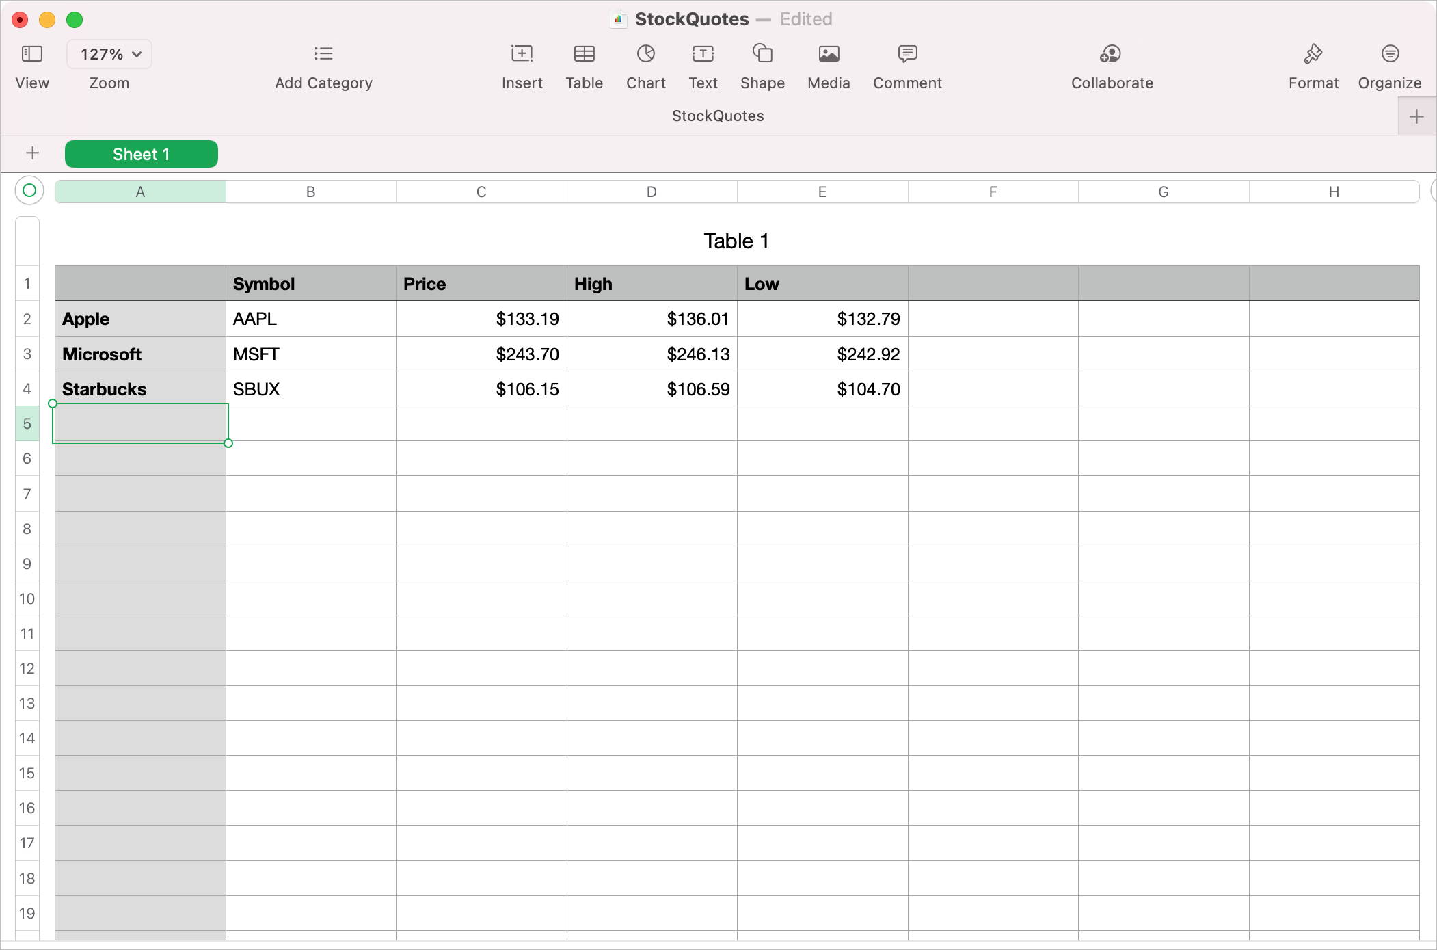Select the High header cell
Viewport: 1437px width, 950px height.
(x=652, y=284)
